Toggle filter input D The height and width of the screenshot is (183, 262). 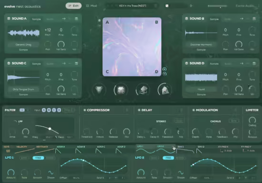(x=59, y=110)
